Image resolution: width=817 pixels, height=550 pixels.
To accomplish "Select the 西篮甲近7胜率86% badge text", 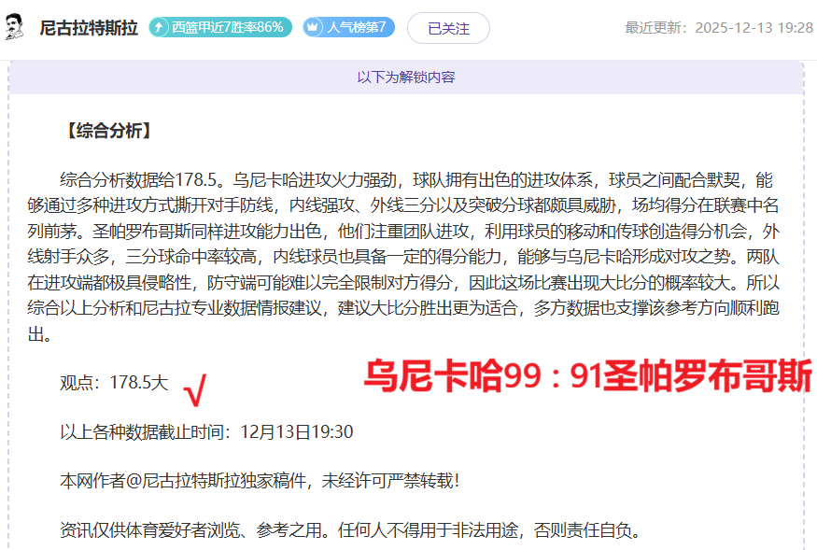I will 227,28.
